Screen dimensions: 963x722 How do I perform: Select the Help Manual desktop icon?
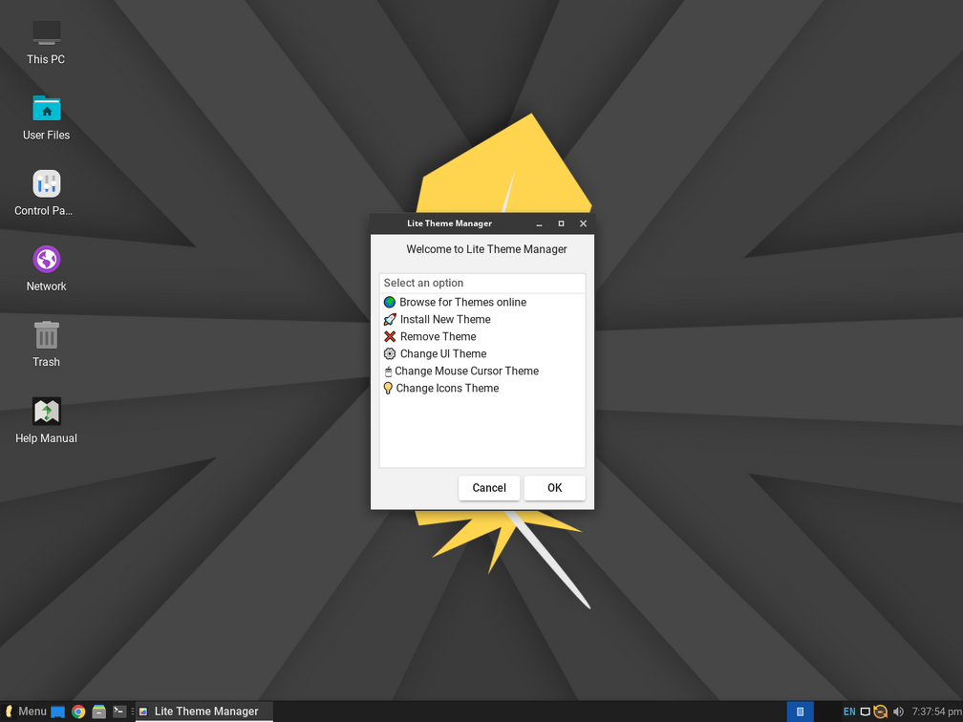(x=46, y=420)
